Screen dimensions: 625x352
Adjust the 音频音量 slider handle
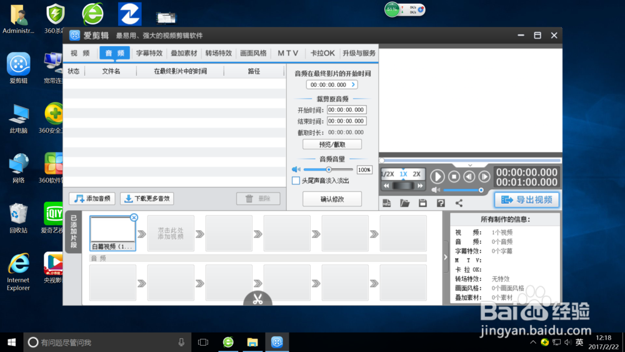pyautogui.click(x=329, y=169)
